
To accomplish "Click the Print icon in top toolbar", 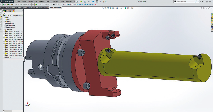I will coord(89,2).
